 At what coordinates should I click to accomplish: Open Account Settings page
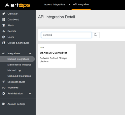point(17,104)
